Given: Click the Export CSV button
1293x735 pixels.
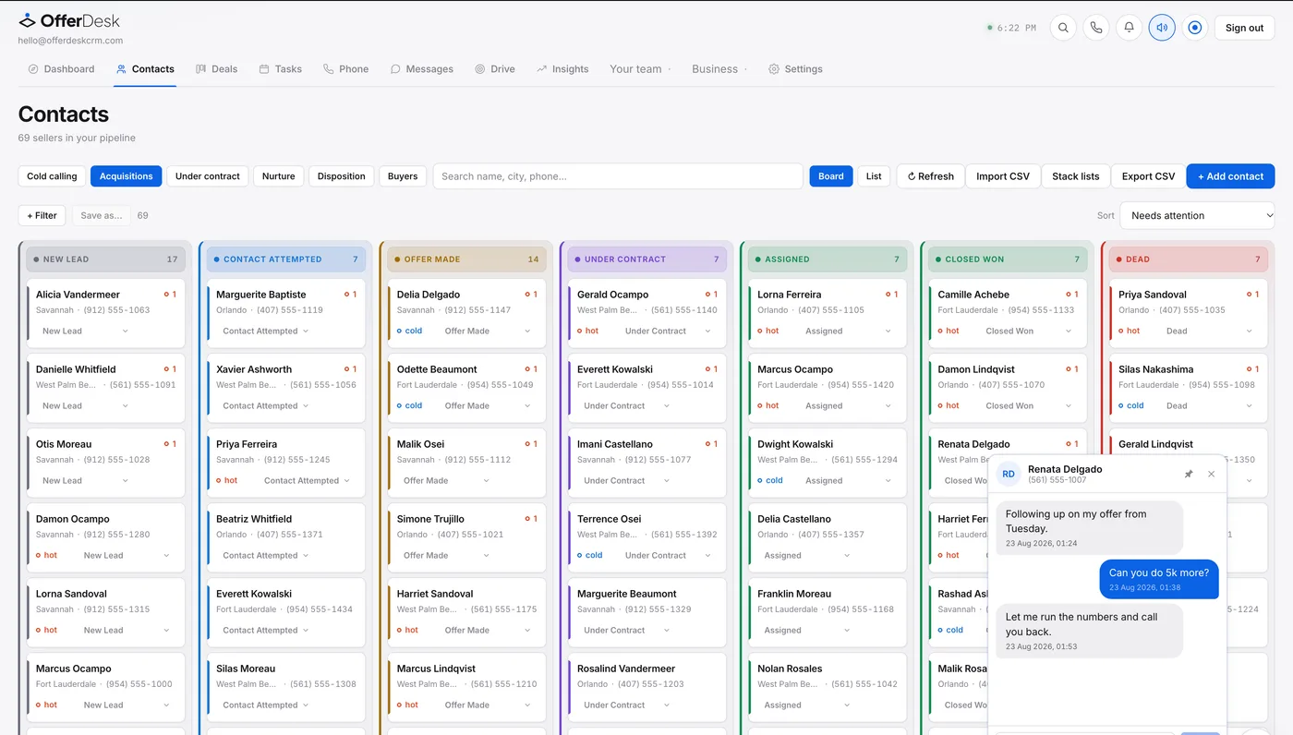Looking at the screenshot, I should coord(1148,176).
